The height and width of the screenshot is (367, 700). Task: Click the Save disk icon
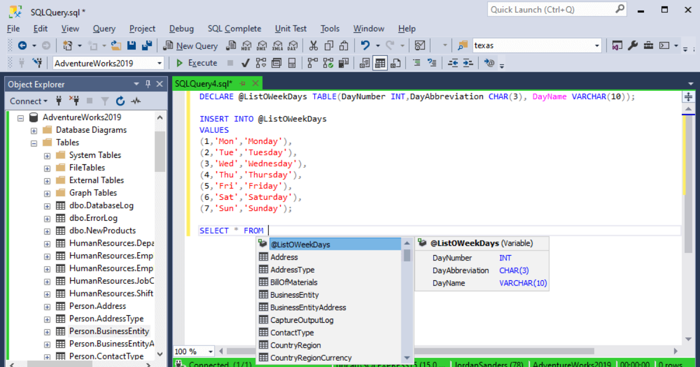pyautogui.click(x=132, y=45)
